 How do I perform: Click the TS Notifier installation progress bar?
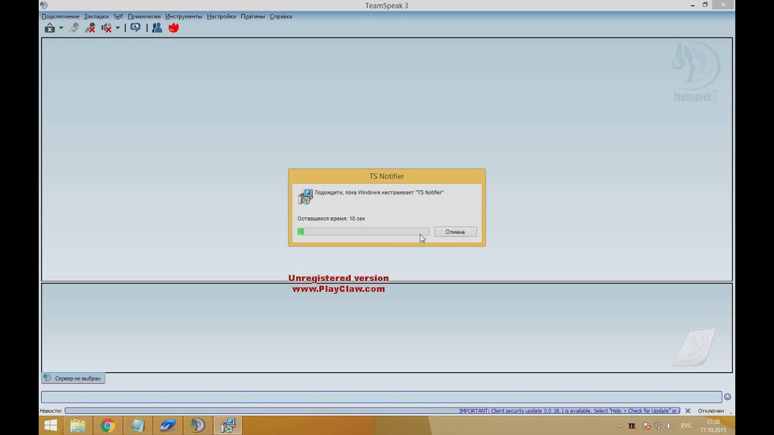coord(363,232)
